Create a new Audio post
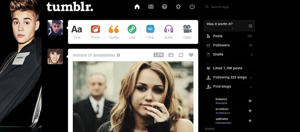 coord(168,32)
